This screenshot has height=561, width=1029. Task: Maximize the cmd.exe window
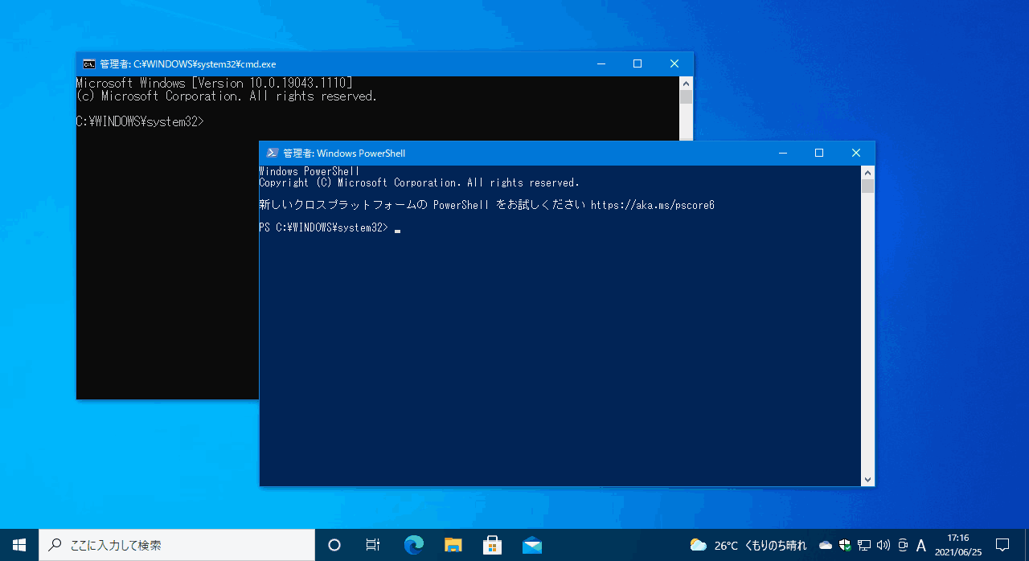click(x=637, y=64)
